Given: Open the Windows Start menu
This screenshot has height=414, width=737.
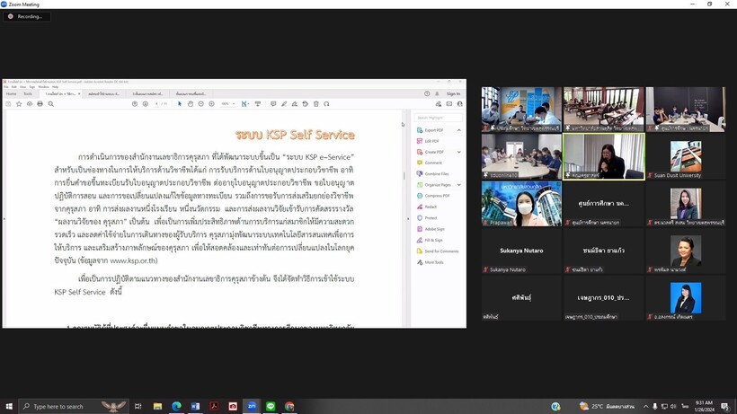Looking at the screenshot, I should click(x=8, y=406).
